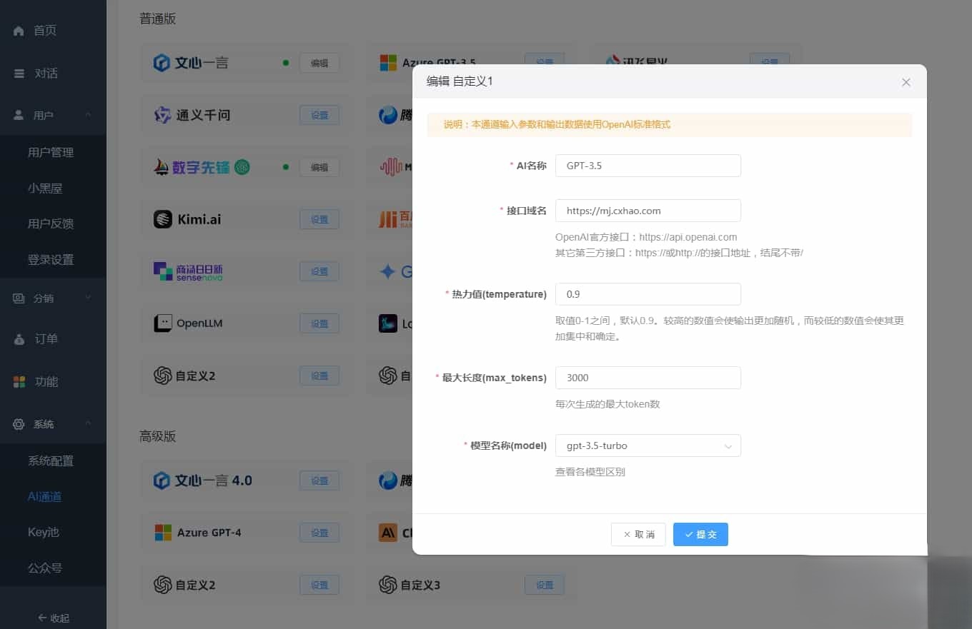Click the OpenAI官方接口 hint text
Screen dimensions: 972x629
pyautogui.click(x=646, y=237)
